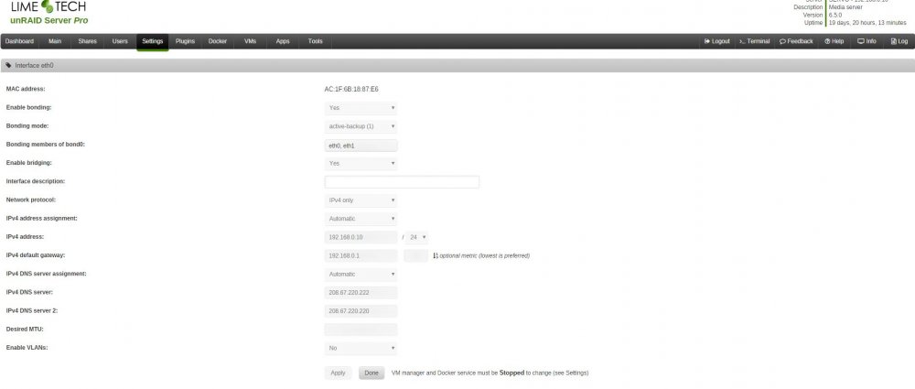
Task: Select the Settings tab
Action: click(152, 41)
